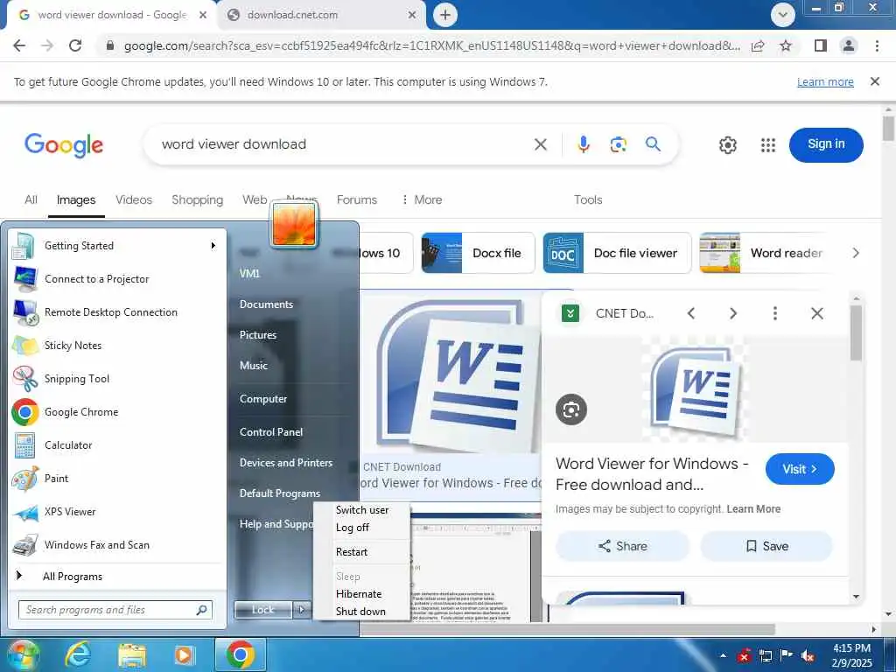The image size is (896, 672).
Task: Open the Snipping Tool
Action: point(117,378)
